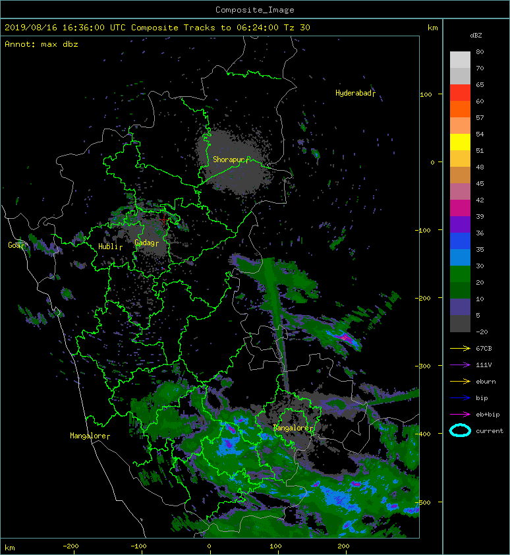The image size is (510, 555).
Task: Click the 67CB yellow arrow legend icon
Action: tap(460, 349)
